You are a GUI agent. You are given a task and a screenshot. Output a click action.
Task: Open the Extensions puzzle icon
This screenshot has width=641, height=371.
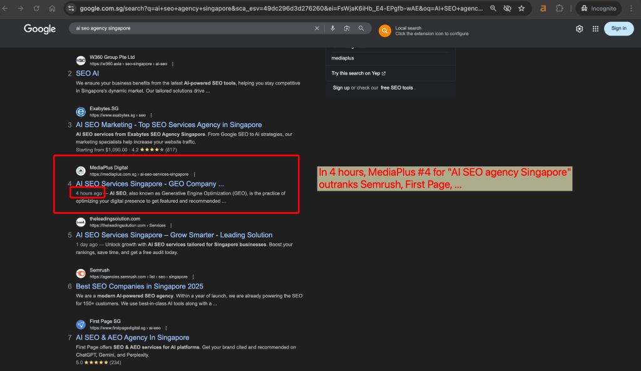tap(559, 8)
